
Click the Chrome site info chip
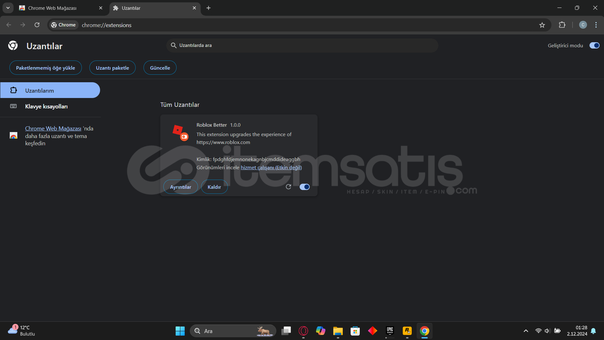[x=64, y=25]
